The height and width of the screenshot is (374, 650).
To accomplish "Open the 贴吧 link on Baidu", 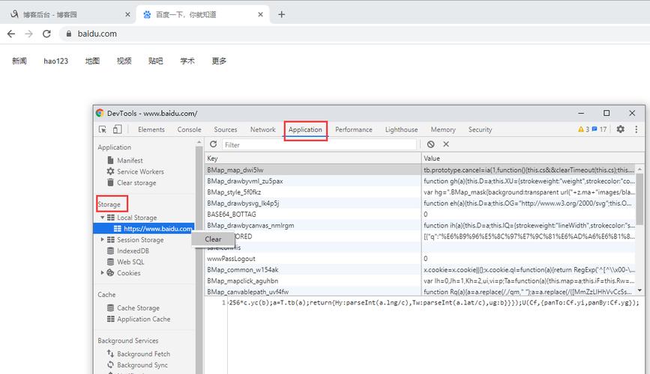I will tap(155, 61).
